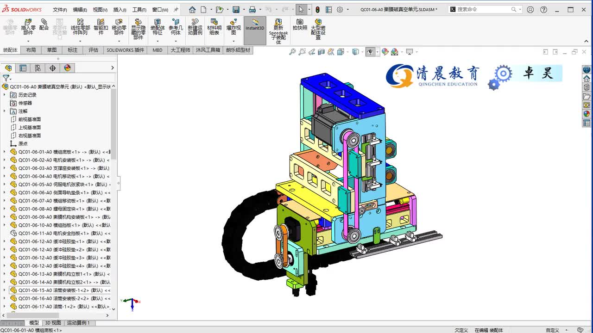The width and height of the screenshot is (593, 333).
Task: Click the Rebuild traffic light icon
Action: [x=317, y=9]
